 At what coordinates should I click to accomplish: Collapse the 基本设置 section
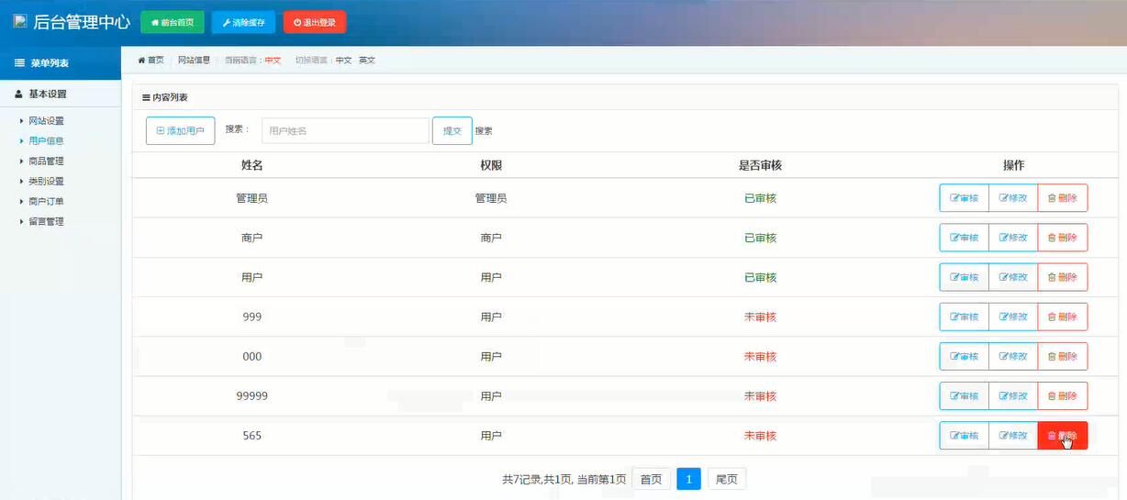click(61, 94)
